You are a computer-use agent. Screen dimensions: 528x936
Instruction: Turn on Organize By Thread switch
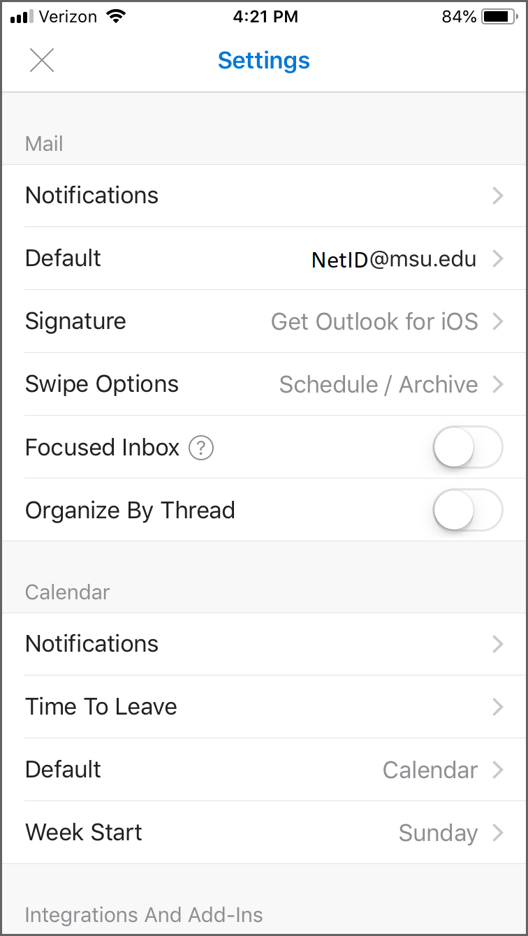point(467,510)
